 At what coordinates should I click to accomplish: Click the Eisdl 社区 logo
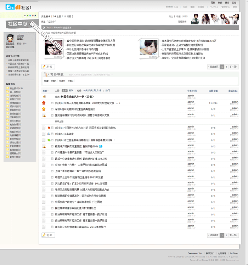pos(18,7)
